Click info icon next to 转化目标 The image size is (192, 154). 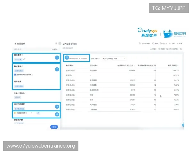(99, 59)
